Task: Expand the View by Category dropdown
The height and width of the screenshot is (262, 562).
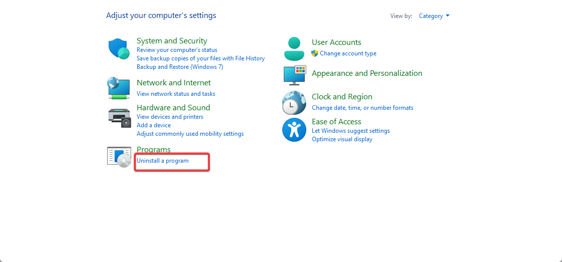Action: pos(434,16)
